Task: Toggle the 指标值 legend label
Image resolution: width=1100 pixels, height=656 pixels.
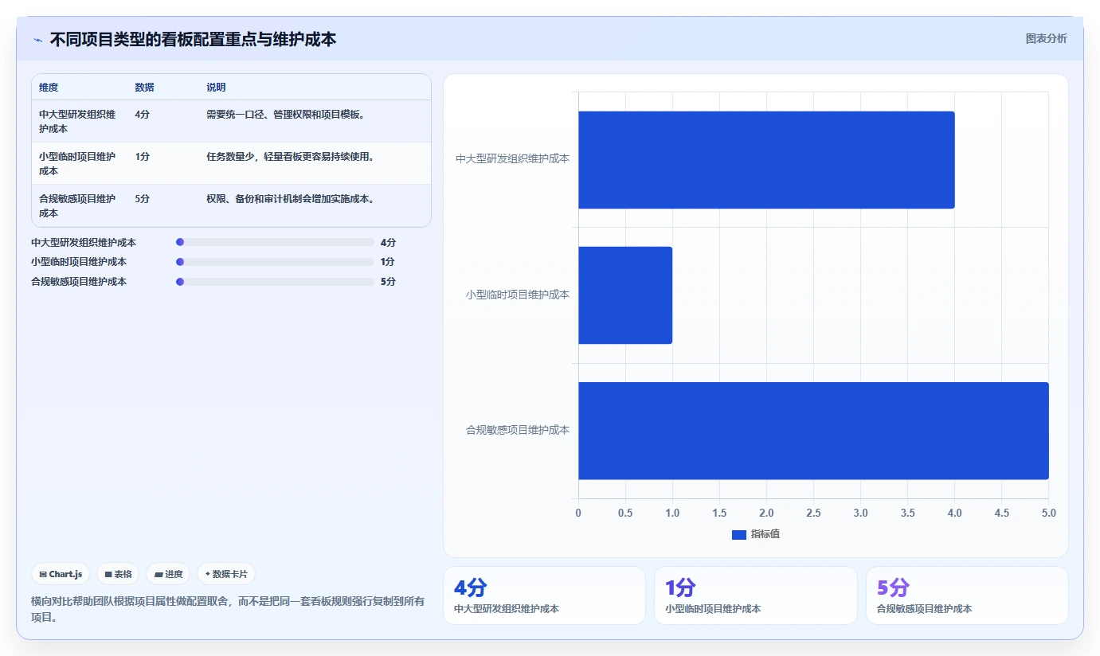Action: [765, 534]
